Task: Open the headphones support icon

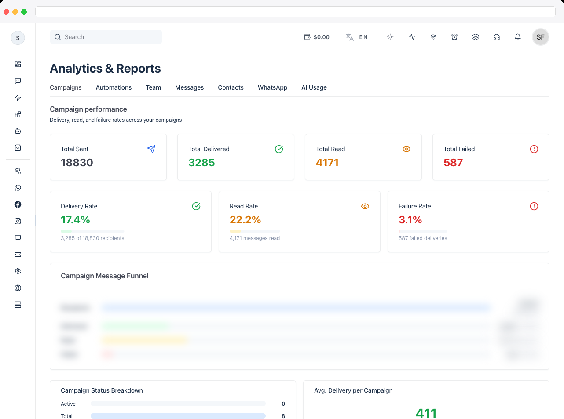Action: click(497, 37)
